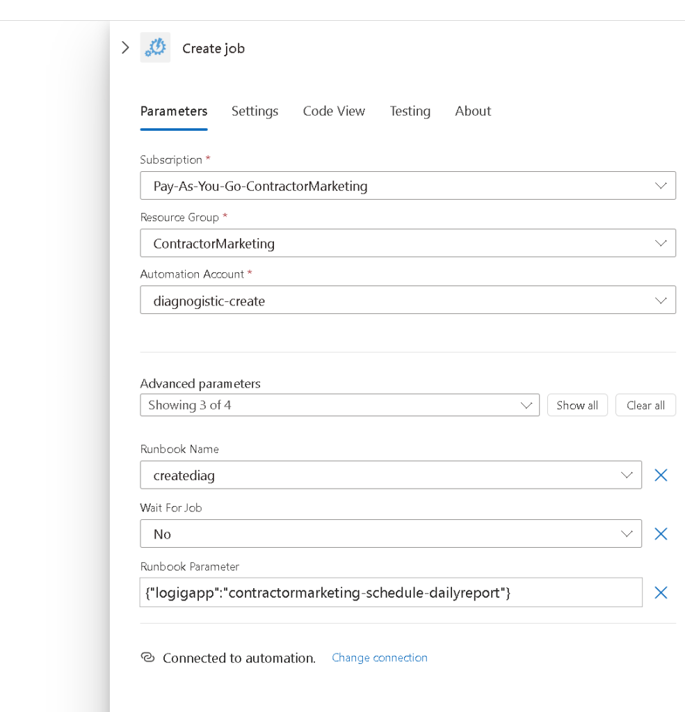This screenshot has width=685, height=712.
Task: Expand the Advanced parameters dropdown
Action: point(340,405)
